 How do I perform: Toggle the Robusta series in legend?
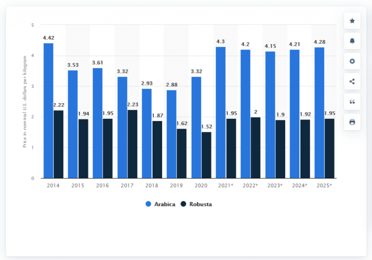click(x=200, y=204)
